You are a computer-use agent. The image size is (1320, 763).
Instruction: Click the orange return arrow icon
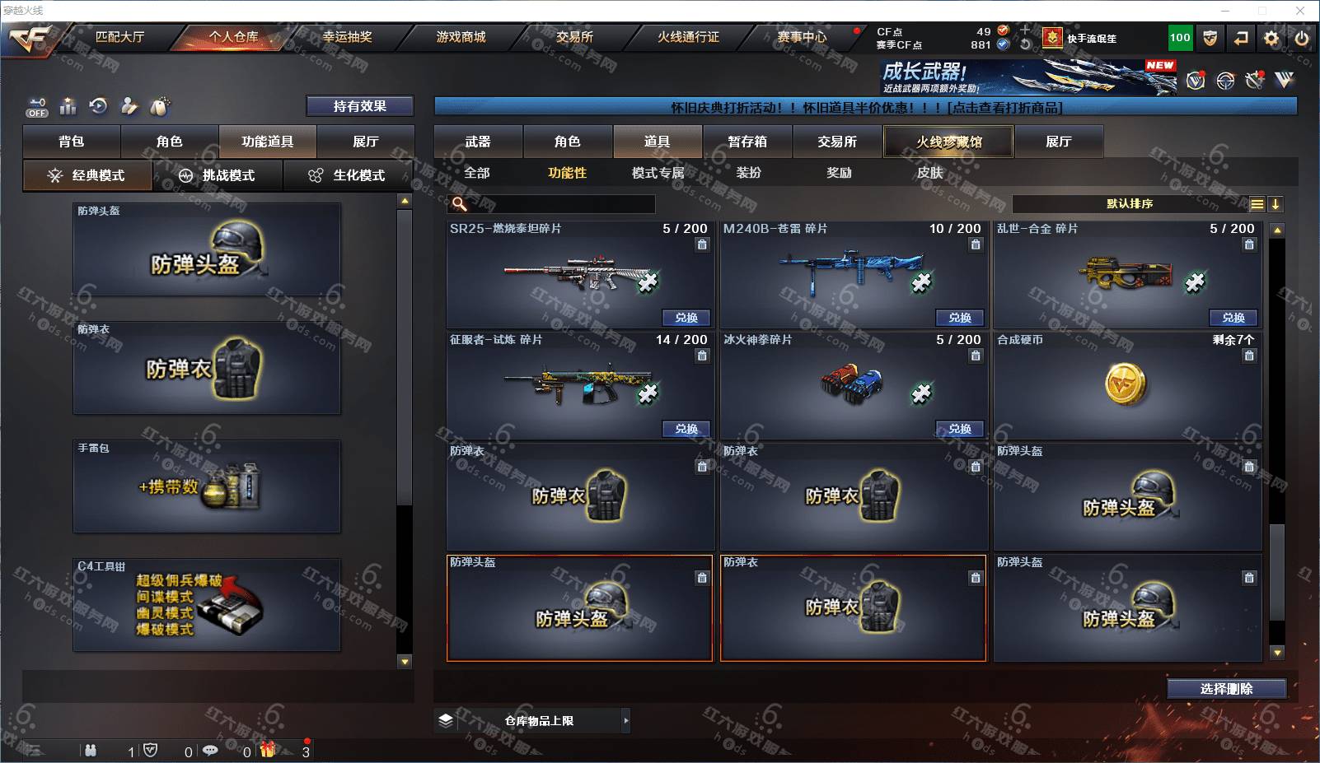tap(1241, 38)
